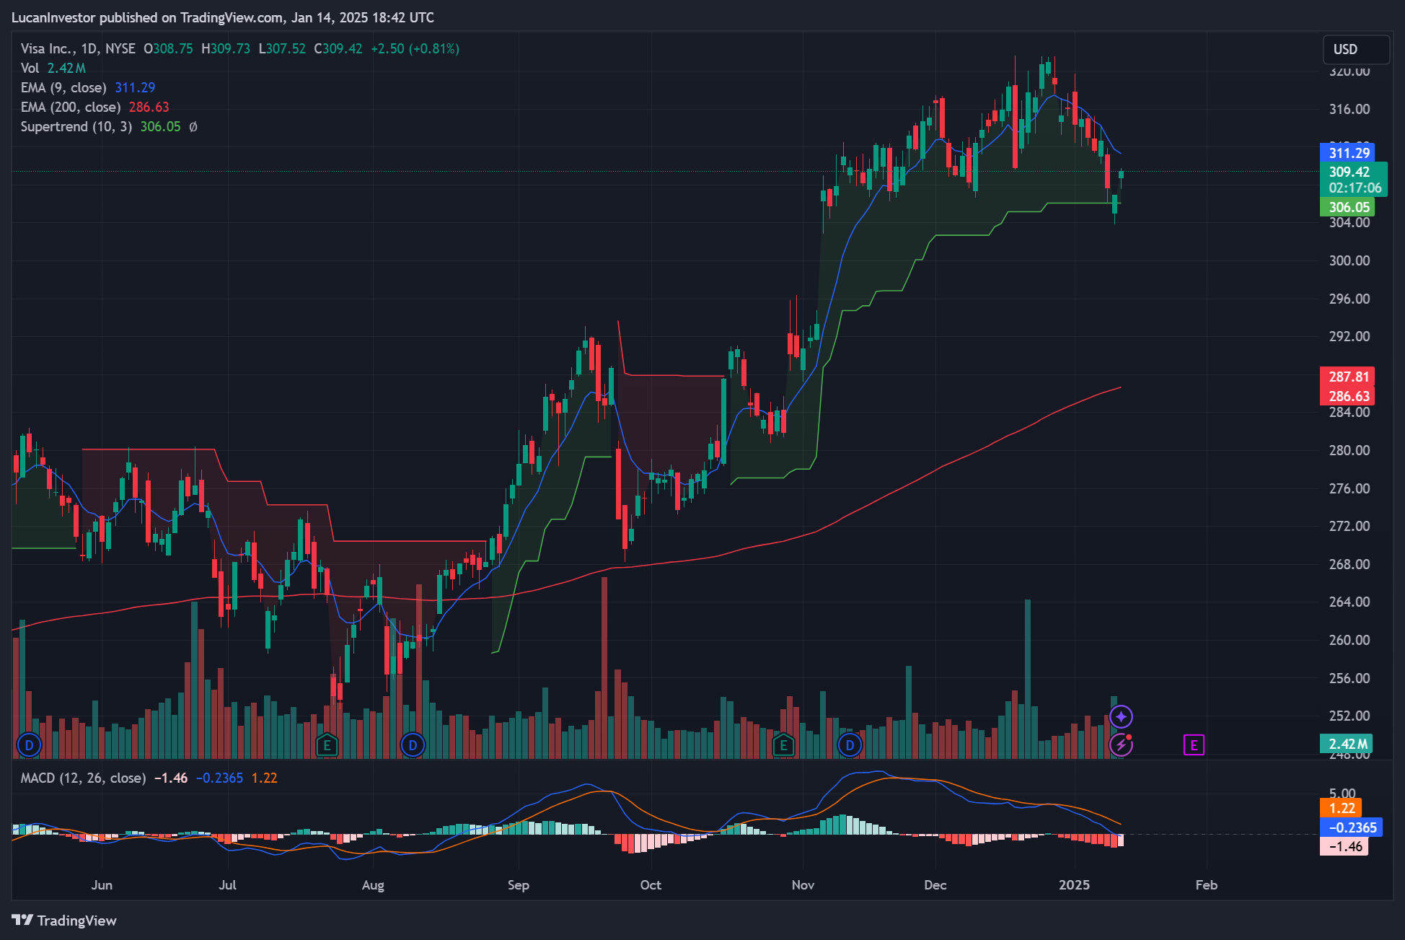Click the Nov label on time axis
The width and height of the screenshot is (1405, 940).
tap(803, 884)
